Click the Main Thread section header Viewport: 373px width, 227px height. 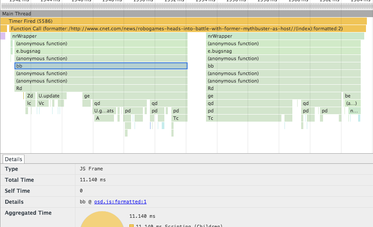(187, 14)
